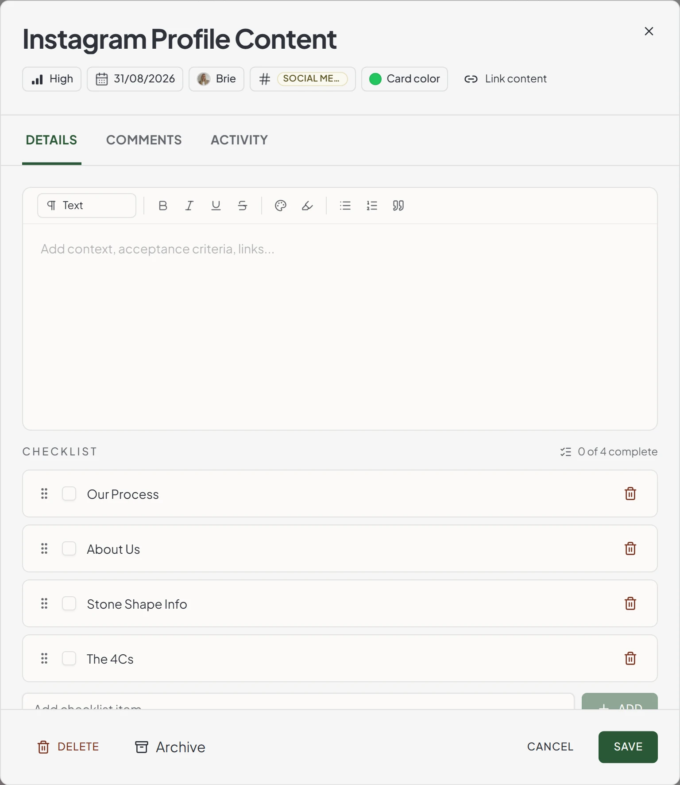Check the Stone Shape Info checkbox

tap(69, 603)
